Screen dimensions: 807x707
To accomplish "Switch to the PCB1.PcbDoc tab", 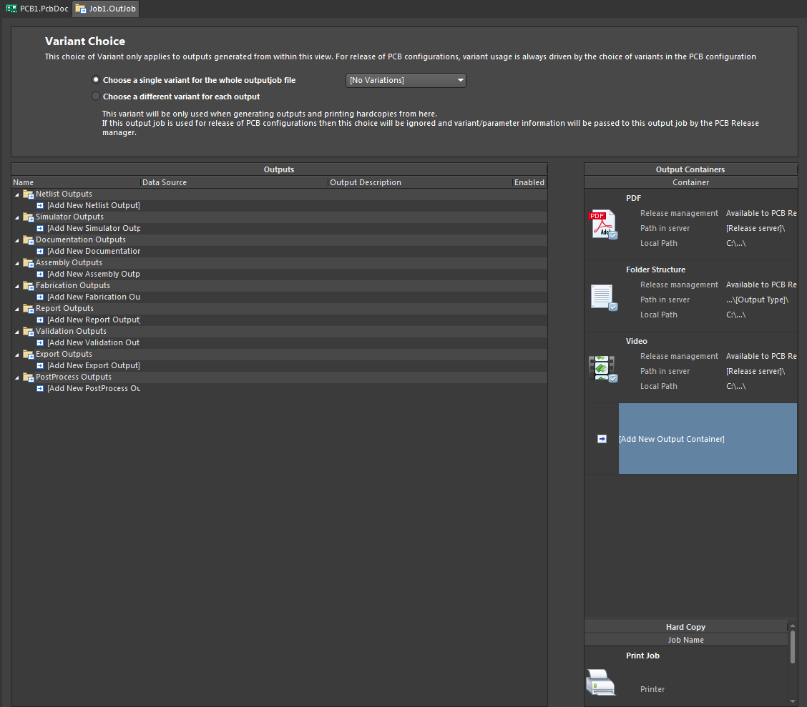I will click(37, 9).
